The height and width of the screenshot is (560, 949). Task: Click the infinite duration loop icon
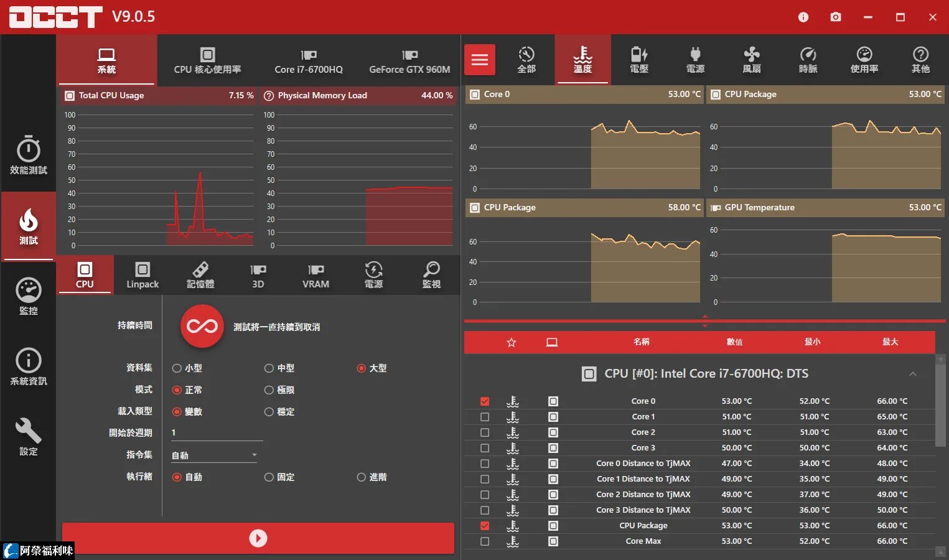click(202, 326)
